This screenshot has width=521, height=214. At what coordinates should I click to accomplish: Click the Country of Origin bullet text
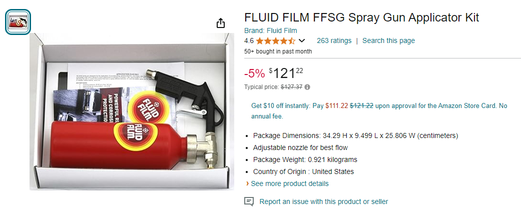303,171
